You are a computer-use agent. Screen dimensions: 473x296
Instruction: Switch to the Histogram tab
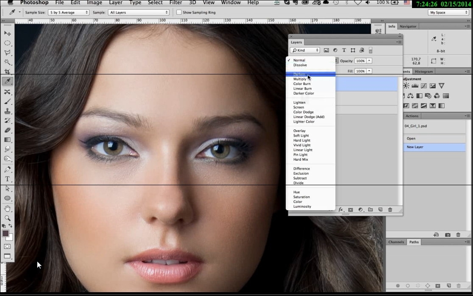pyautogui.click(x=423, y=71)
